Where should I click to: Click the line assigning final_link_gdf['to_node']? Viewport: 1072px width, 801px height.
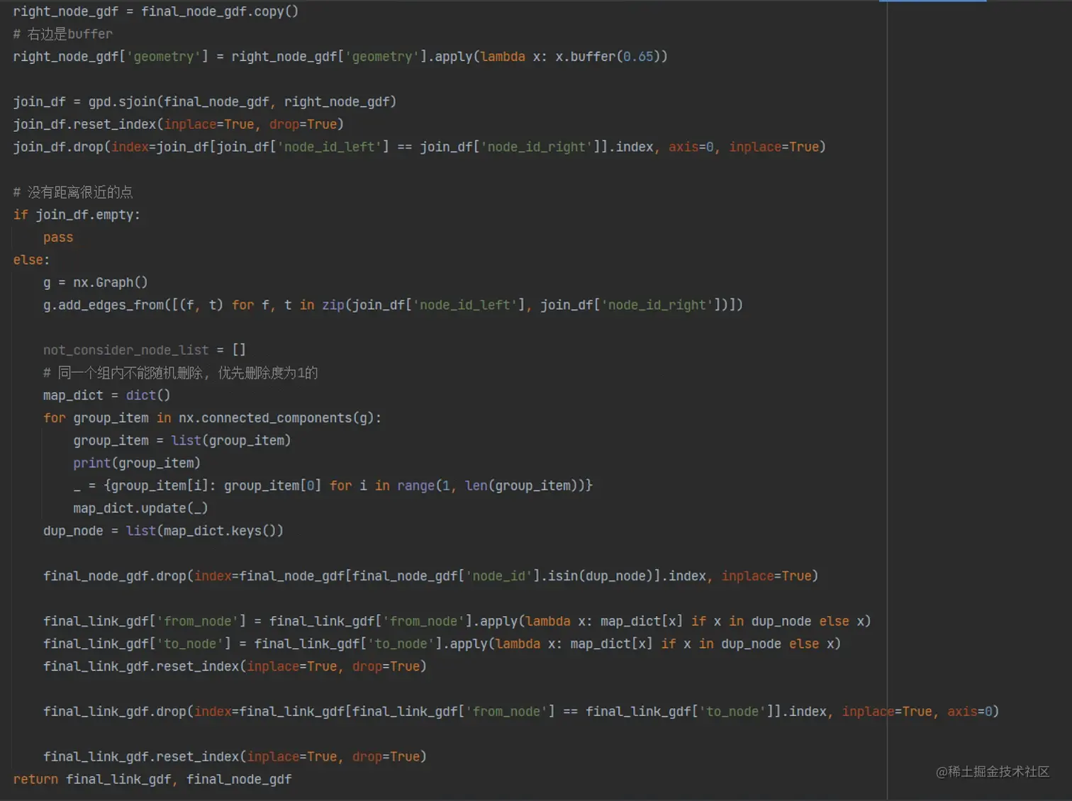pyautogui.click(x=442, y=644)
